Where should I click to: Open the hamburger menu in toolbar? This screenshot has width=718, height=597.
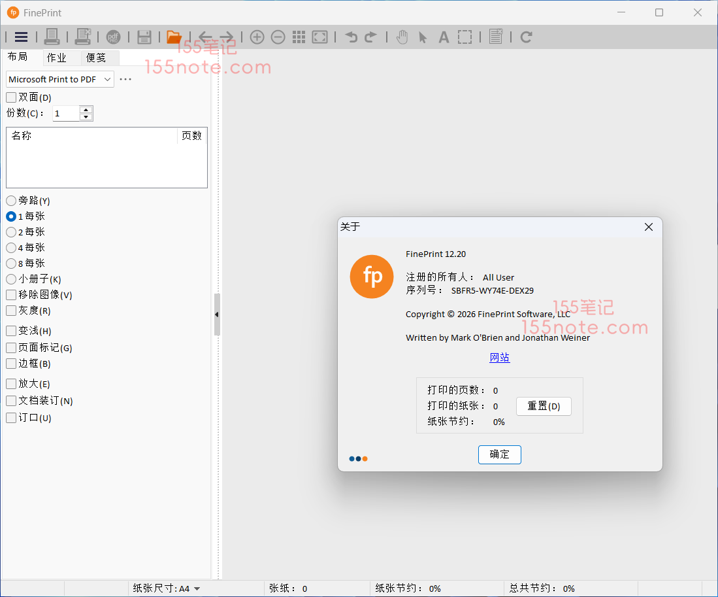tap(21, 37)
